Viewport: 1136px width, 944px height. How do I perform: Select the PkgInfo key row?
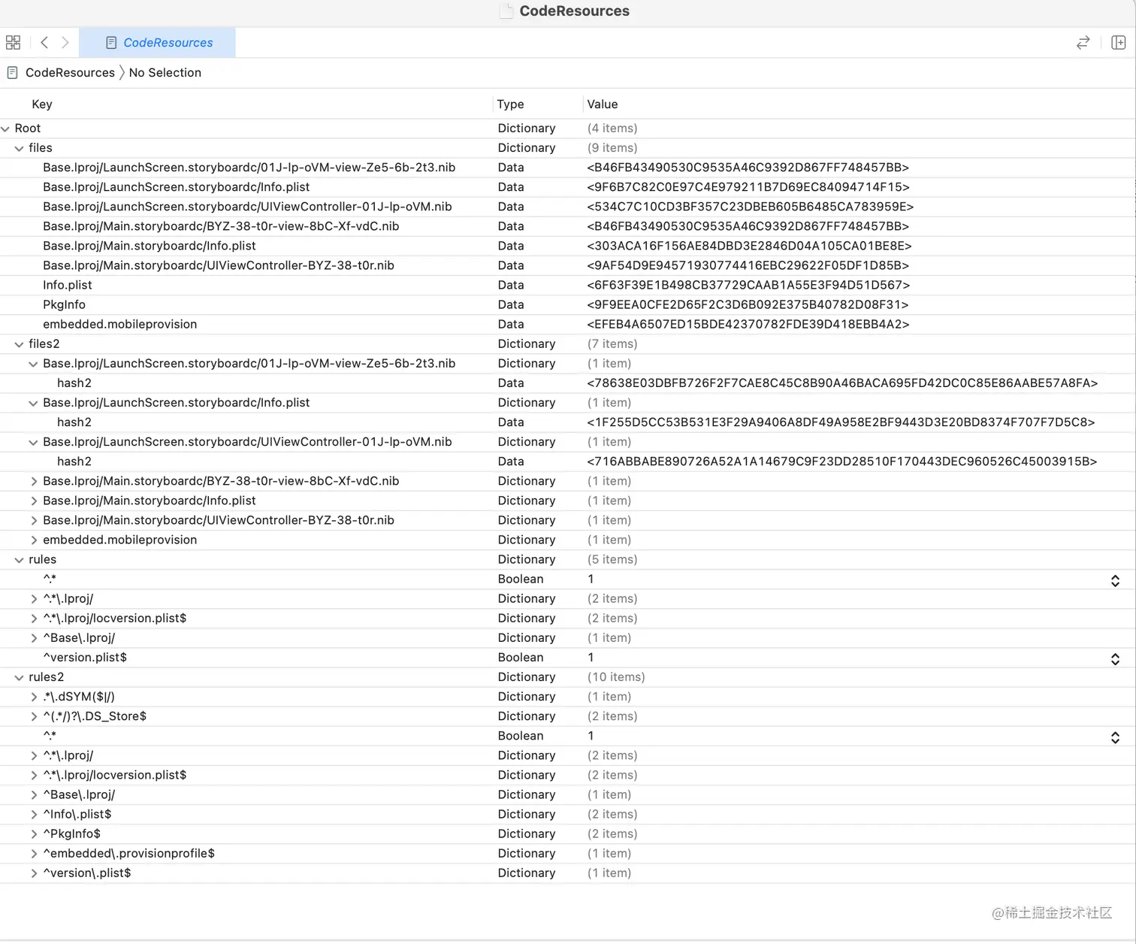(64, 304)
